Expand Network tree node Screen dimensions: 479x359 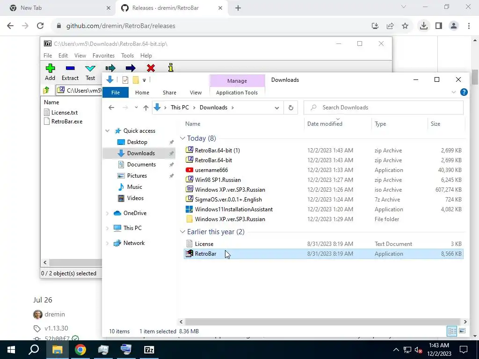pyautogui.click(x=108, y=243)
